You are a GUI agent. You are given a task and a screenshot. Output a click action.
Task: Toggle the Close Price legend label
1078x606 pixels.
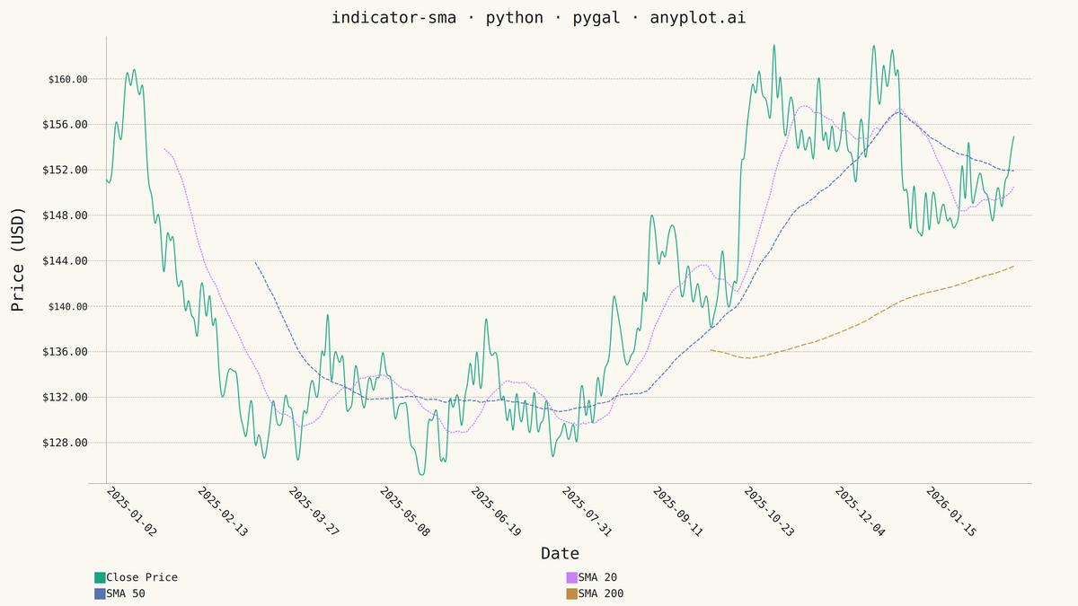pos(142,577)
